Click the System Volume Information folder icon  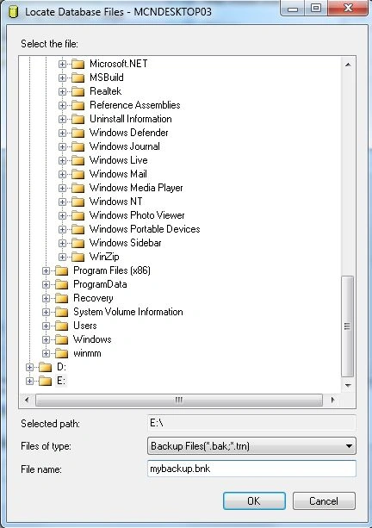coord(62,313)
